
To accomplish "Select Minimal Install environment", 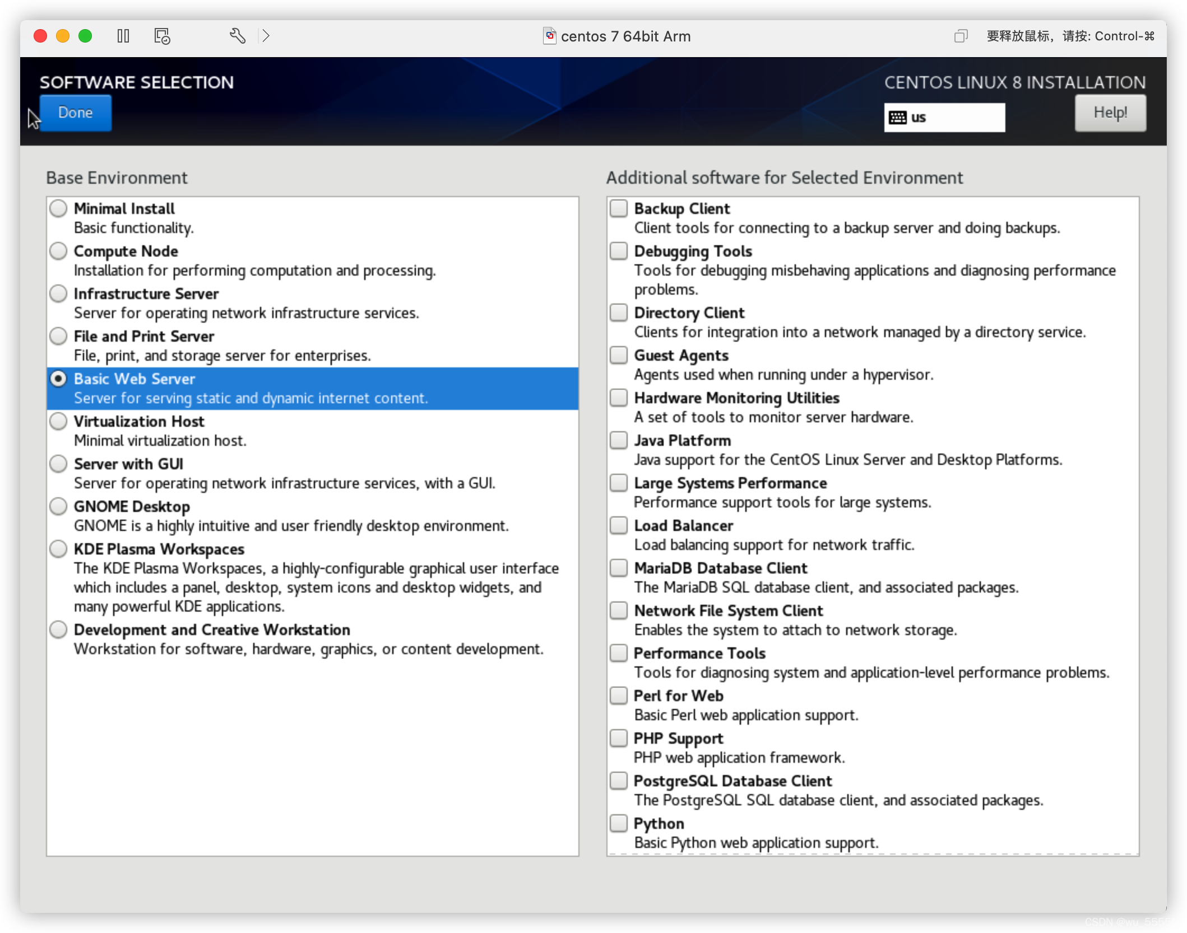I will (58, 208).
